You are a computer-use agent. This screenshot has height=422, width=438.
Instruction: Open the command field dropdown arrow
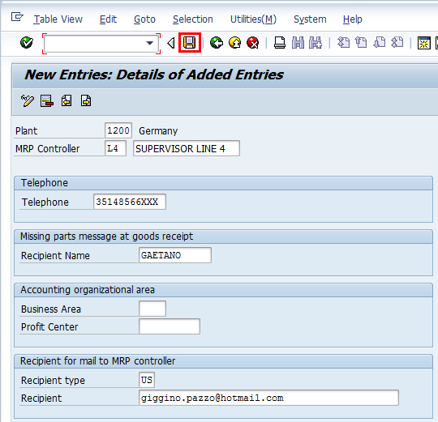point(150,43)
